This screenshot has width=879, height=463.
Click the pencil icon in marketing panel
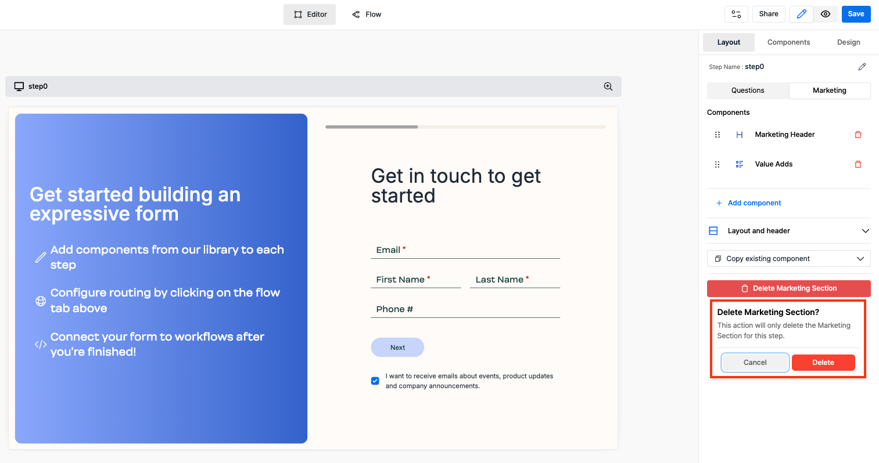point(41,258)
